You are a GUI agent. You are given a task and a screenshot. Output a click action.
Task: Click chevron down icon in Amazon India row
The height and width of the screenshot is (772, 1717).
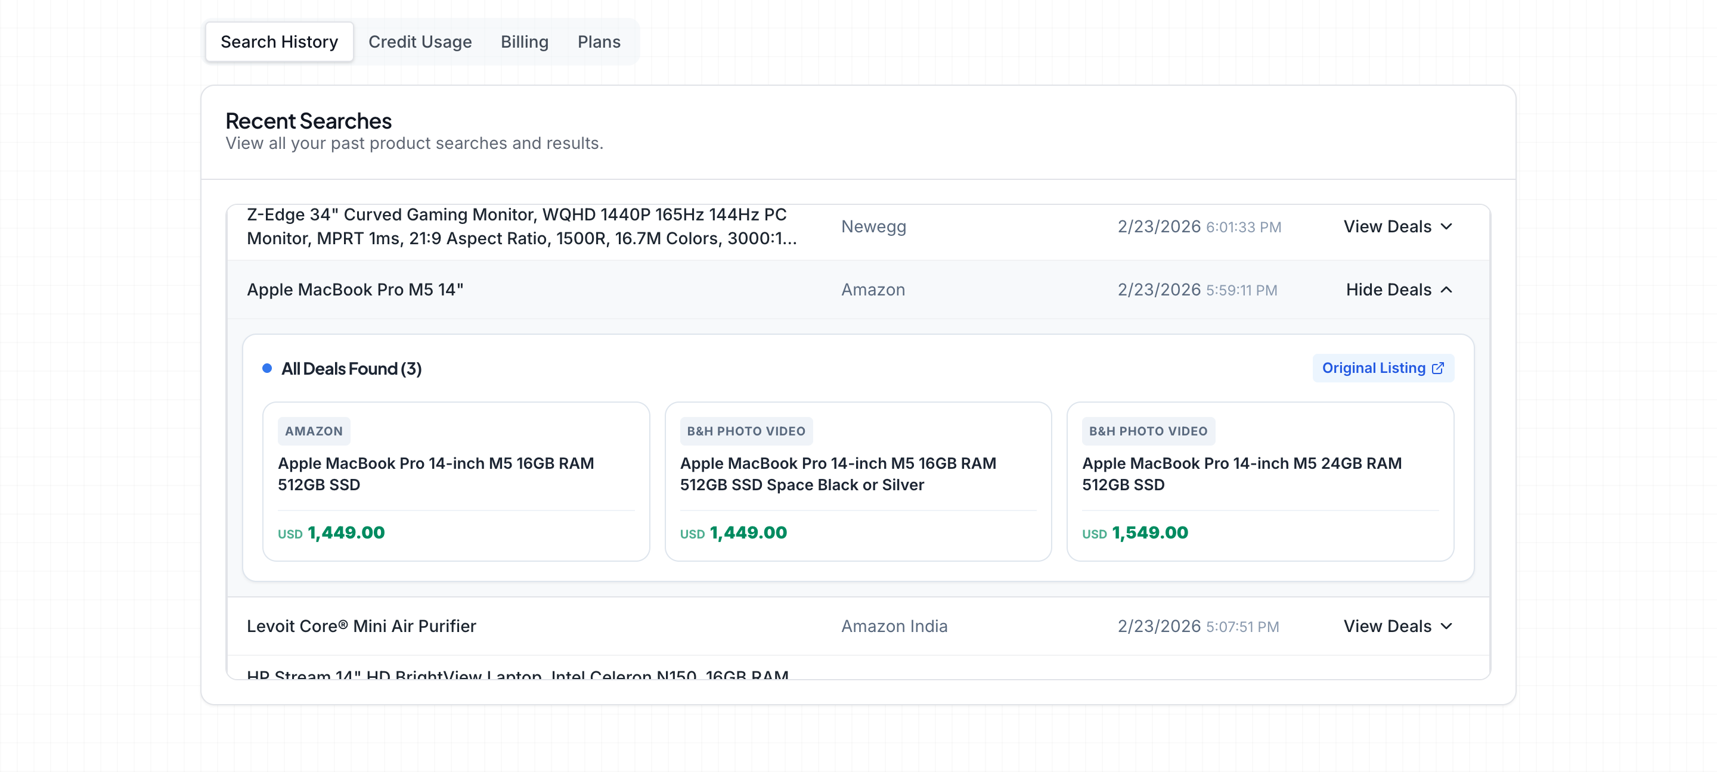(1446, 626)
